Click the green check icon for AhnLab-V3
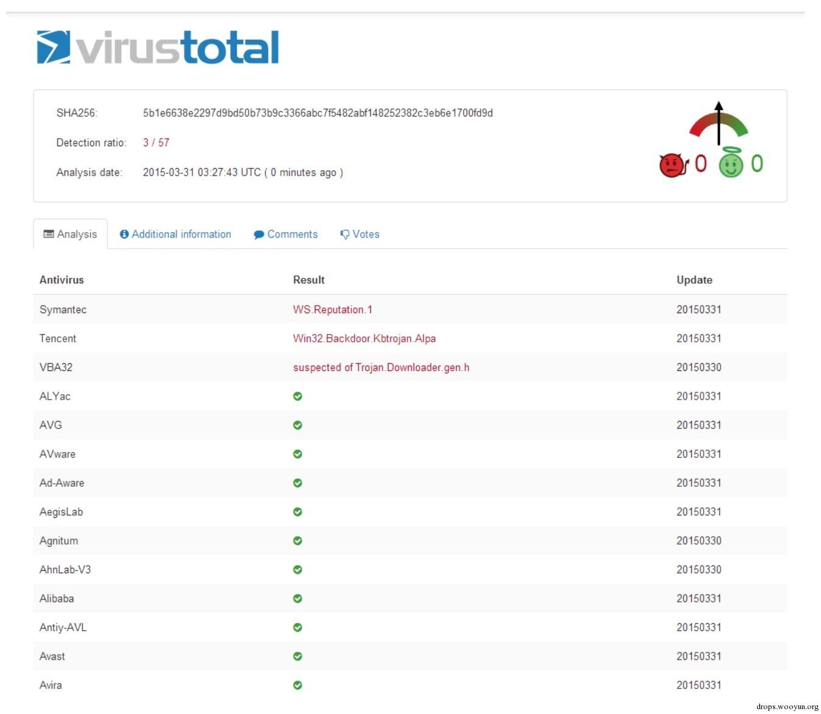 (x=298, y=570)
